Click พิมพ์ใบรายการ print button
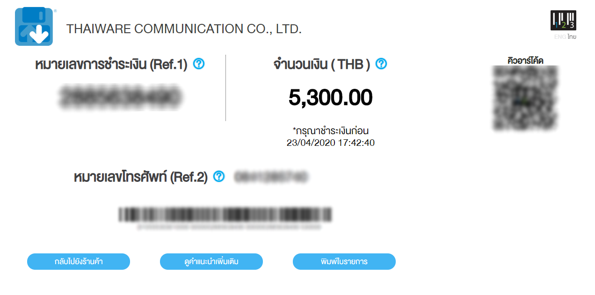 (x=344, y=262)
